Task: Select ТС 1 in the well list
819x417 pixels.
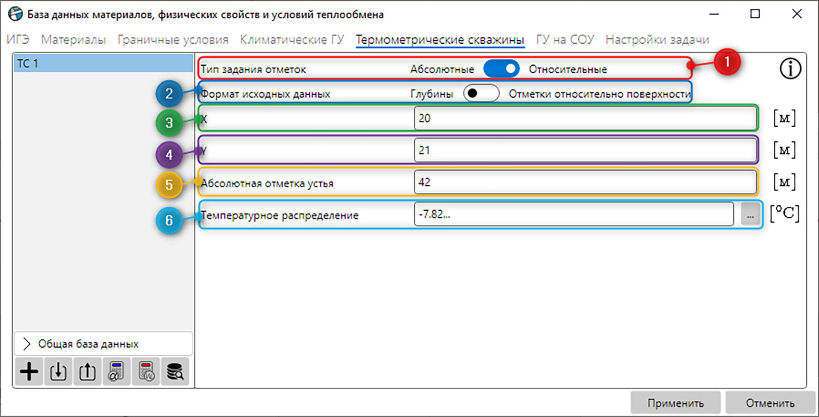Action: click(104, 63)
